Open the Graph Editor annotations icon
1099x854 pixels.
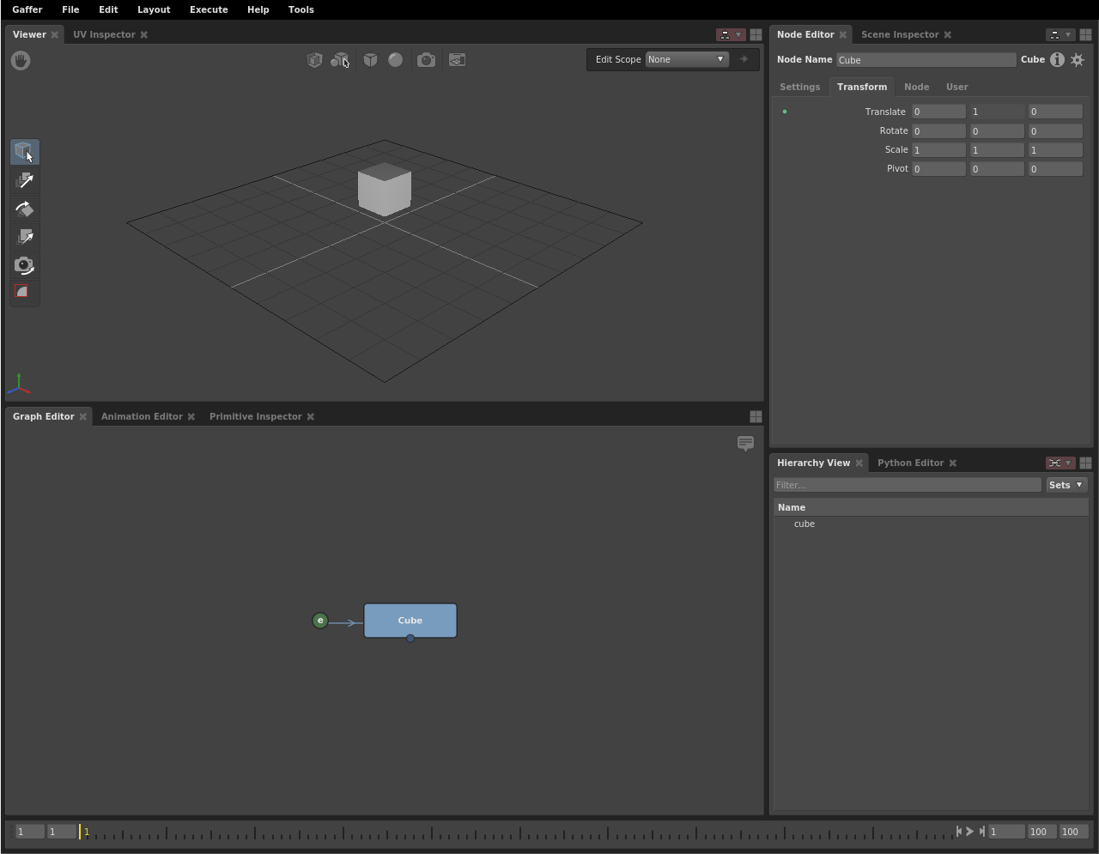[745, 443]
